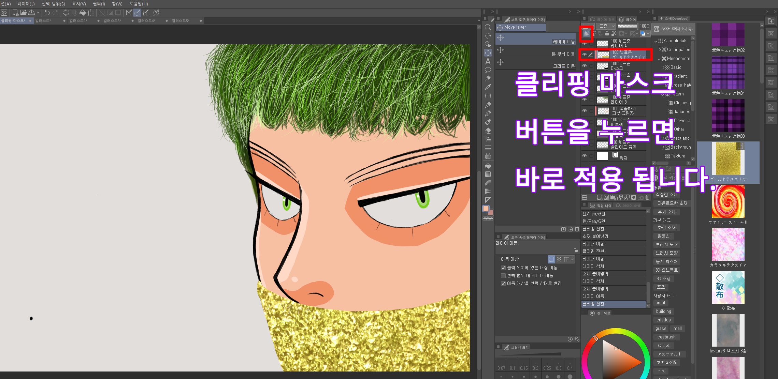
Task: Select the Auto select magic wand tool
Action: click(488, 78)
